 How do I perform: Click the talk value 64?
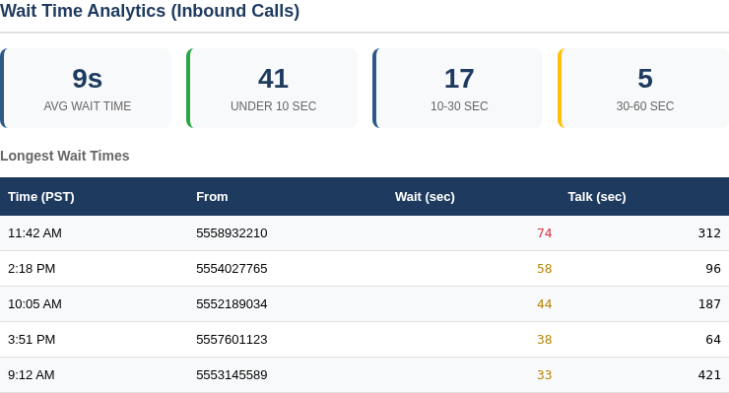[713, 340]
